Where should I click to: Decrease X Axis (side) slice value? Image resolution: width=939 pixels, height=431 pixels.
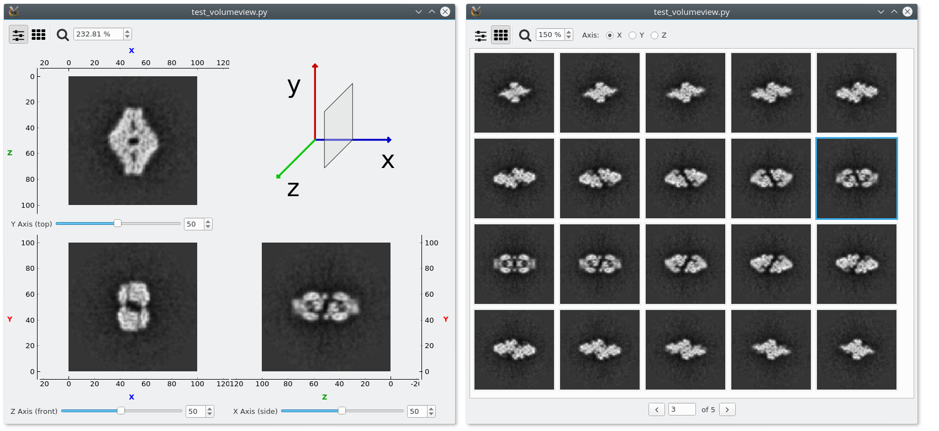431,414
